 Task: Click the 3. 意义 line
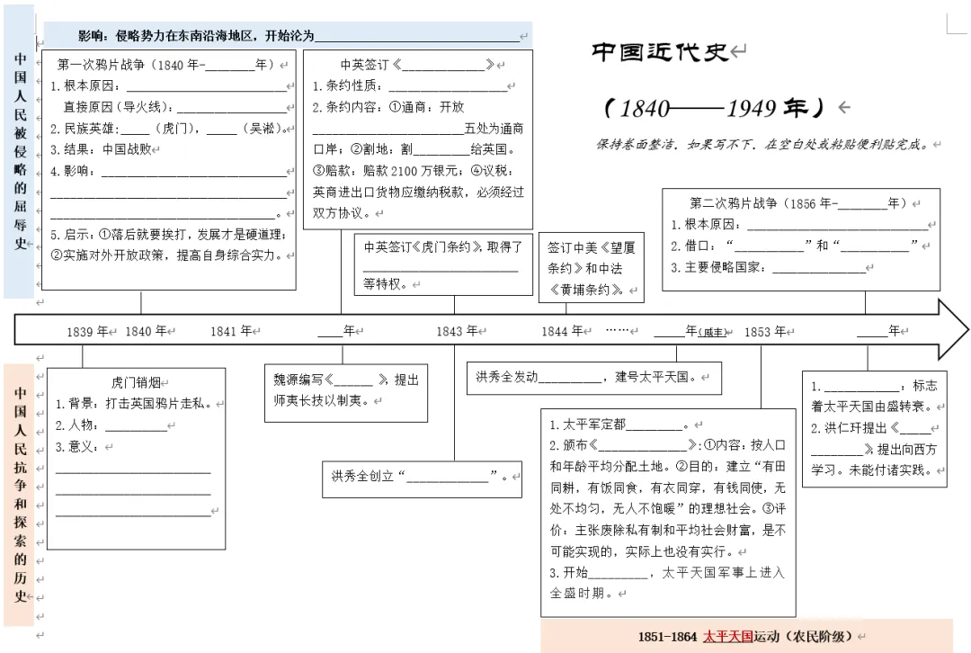tap(76, 447)
